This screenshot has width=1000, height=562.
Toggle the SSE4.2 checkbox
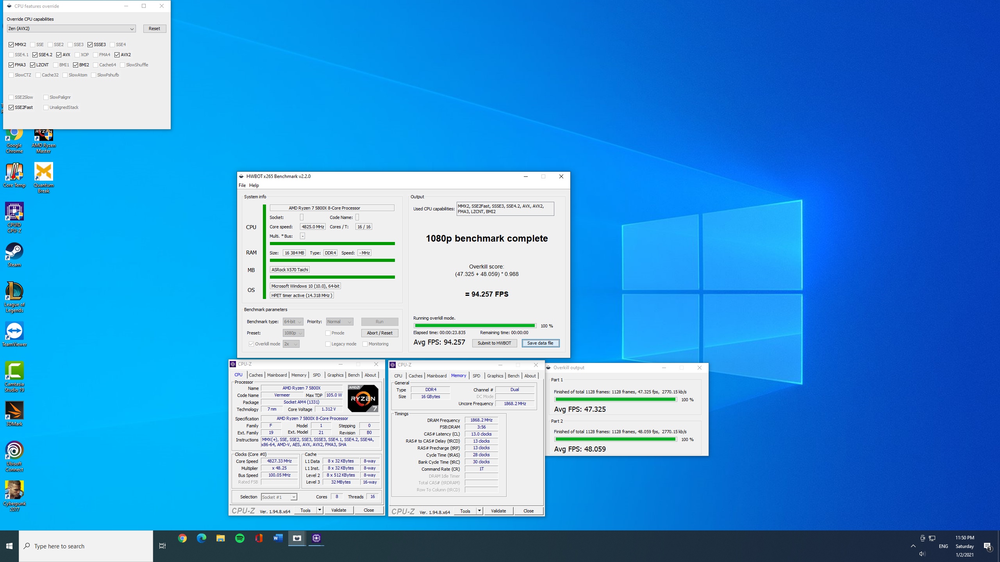click(35, 55)
